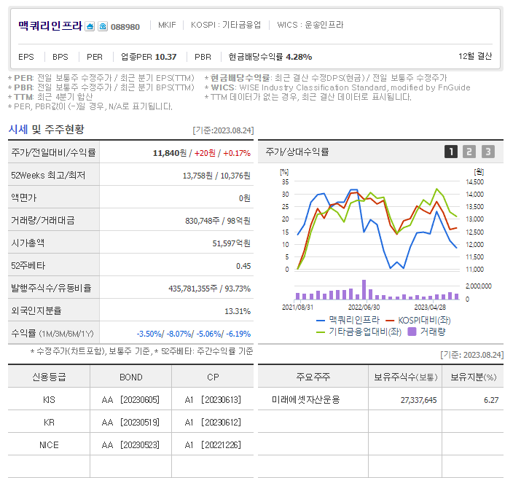
Task: Click 12월 결산 text
Action: [475, 56]
